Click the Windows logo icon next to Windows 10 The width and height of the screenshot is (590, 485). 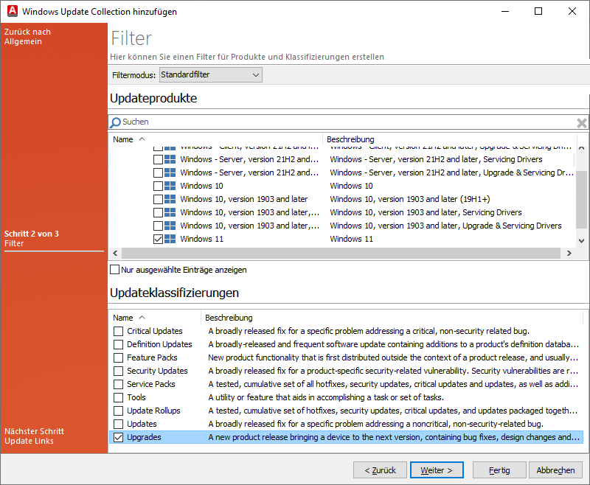pyautogui.click(x=171, y=186)
